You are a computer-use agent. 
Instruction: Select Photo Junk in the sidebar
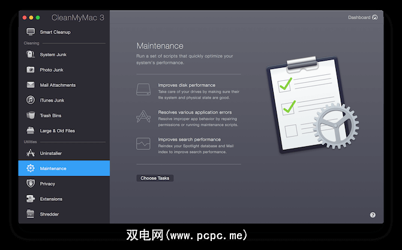tap(64, 70)
